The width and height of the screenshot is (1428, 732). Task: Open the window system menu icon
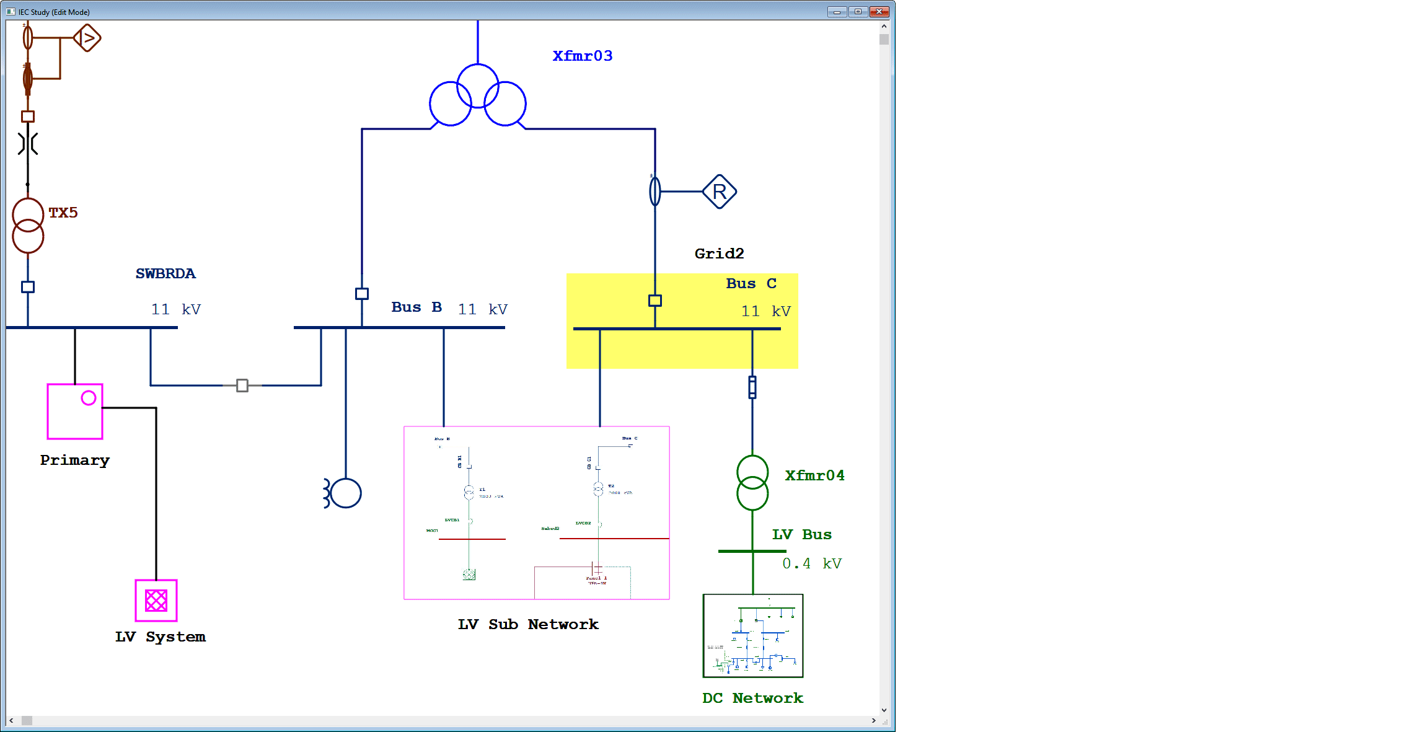pos(10,11)
